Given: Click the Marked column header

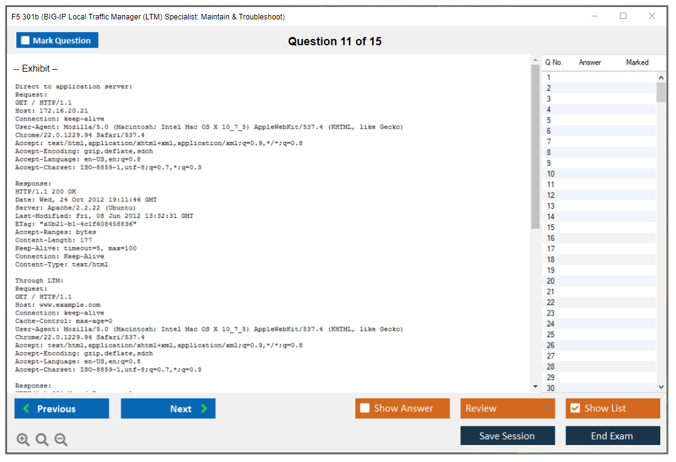Looking at the screenshot, I should click(637, 62).
